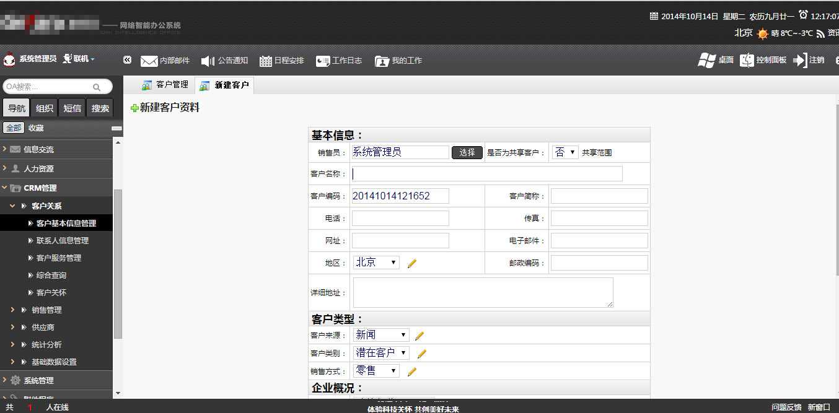Switch to 导航 sidebar tab
Image resolution: width=839 pixels, height=413 pixels.
(17, 108)
